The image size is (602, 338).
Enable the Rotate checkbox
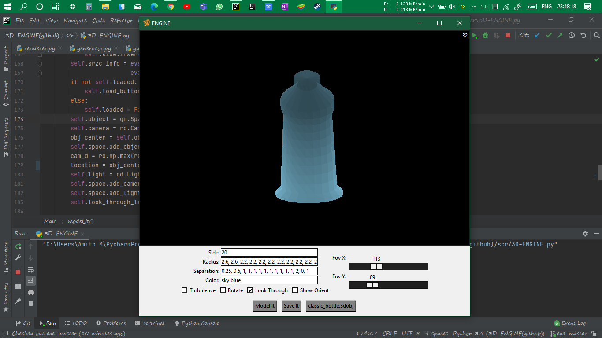[x=223, y=290]
